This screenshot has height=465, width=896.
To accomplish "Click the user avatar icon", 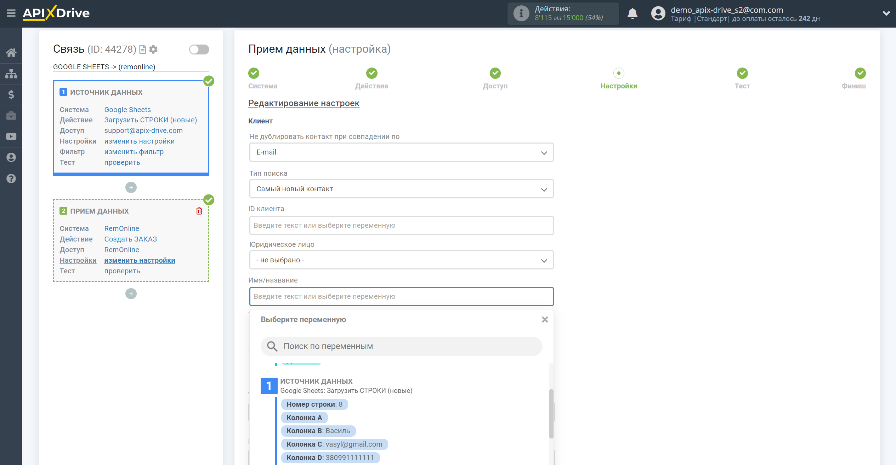I will click(658, 13).
